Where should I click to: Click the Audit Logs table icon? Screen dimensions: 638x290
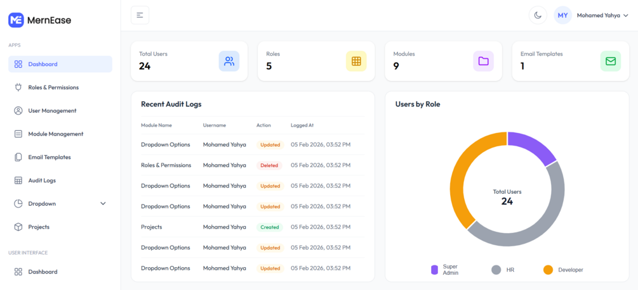point(18,180)
